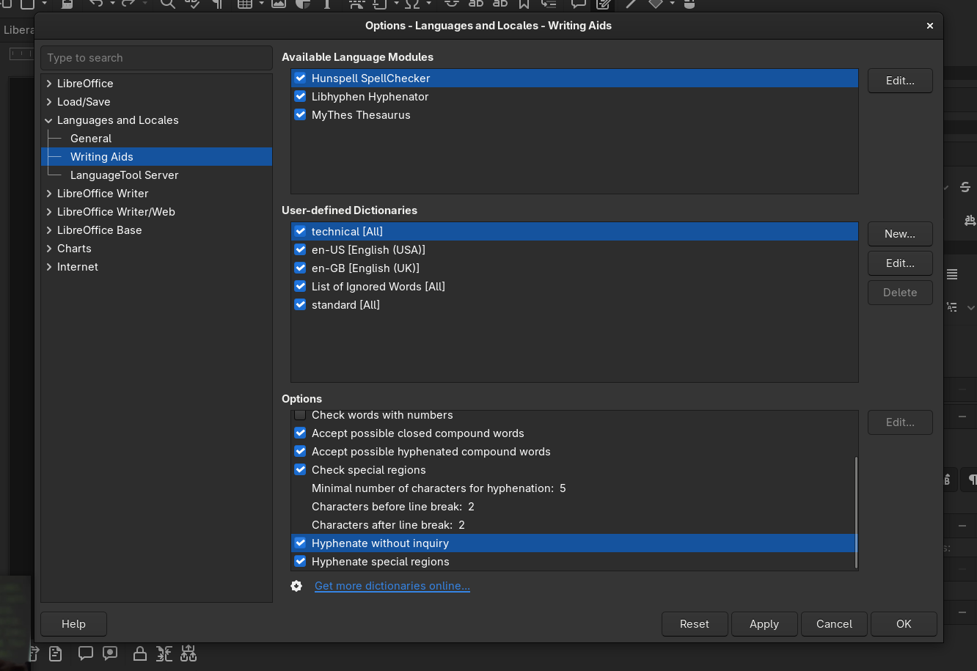
Task: Enable Check words with numbers
Action: pos(300,415)
